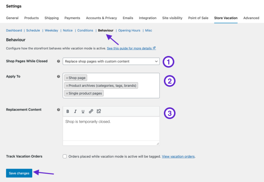This screenshot has width=264, height=182.
Task: Open the General settings tab
Action: click(12, 18)
